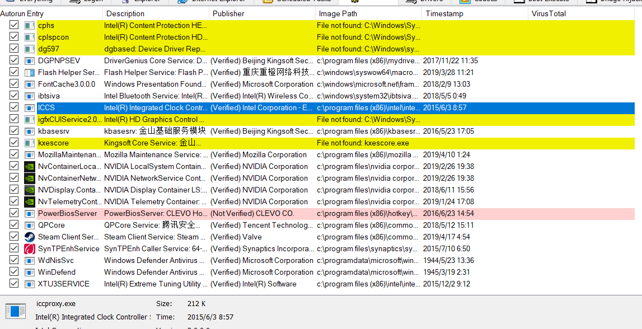The width and height of the screenshot is (642, 329).
Task: Select the 'ibtsiva' entry name
Action: pyautogui.click(x=49, y=96)
